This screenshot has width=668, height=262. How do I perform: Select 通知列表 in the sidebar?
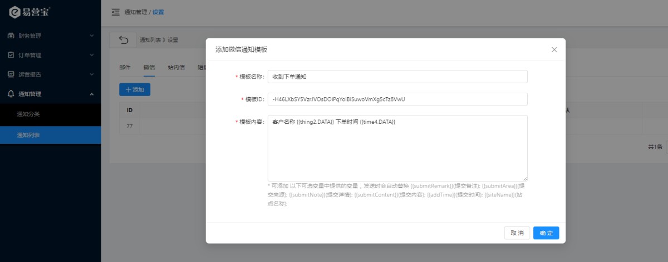pyautogui.click(x=28, y=135)
